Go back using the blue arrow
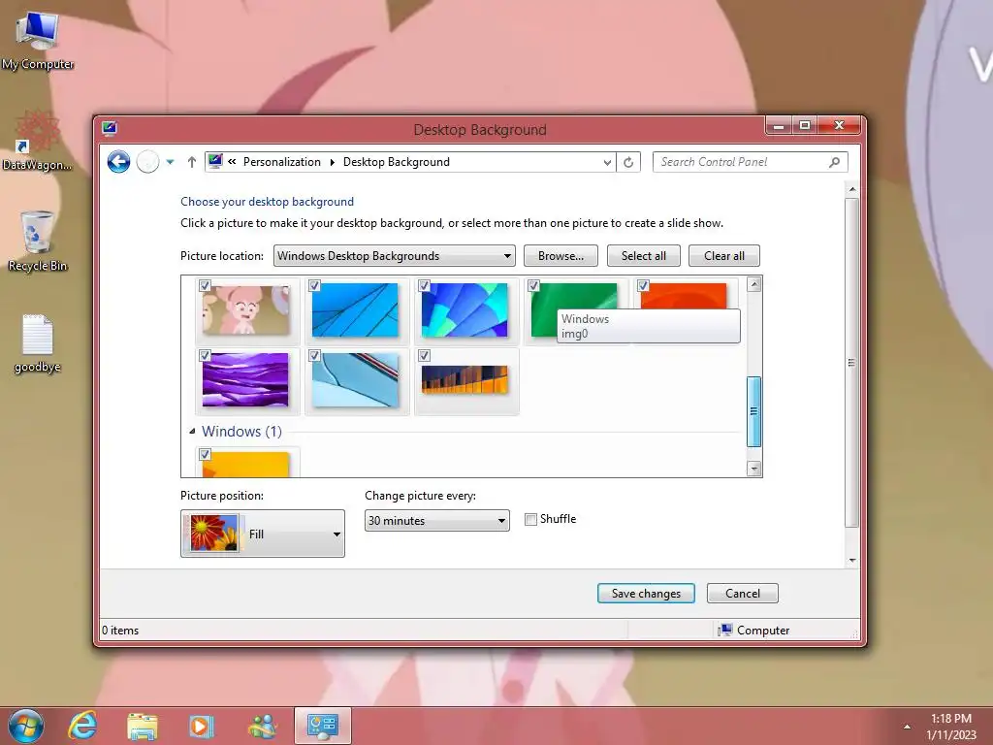 118,162
